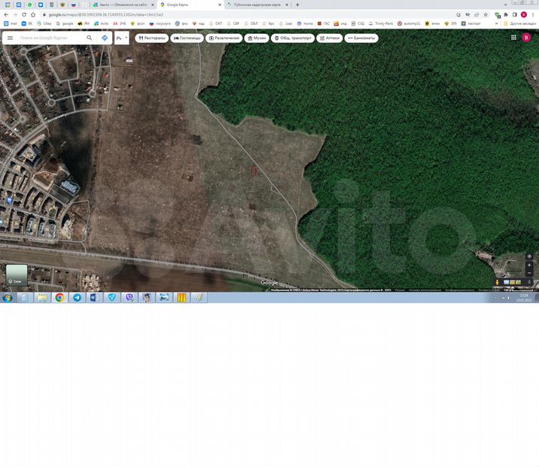Click the search magnifier icon
This screenshot has height=467, width=539.
pyautogui.click(x=89, y=38)
